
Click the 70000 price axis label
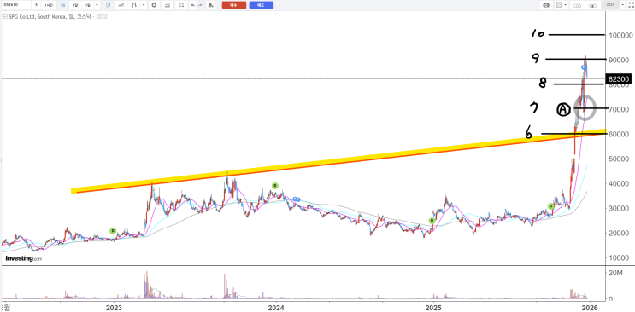point(620,109)
